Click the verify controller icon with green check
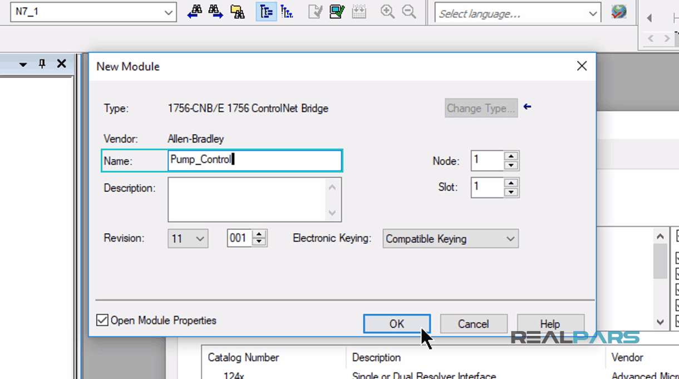Image resolution: width=679 pixels, height=379 pixels. 337,12
